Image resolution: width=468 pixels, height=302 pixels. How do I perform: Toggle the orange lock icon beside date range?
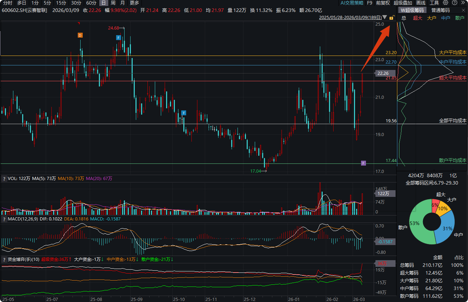click(392, 17)
